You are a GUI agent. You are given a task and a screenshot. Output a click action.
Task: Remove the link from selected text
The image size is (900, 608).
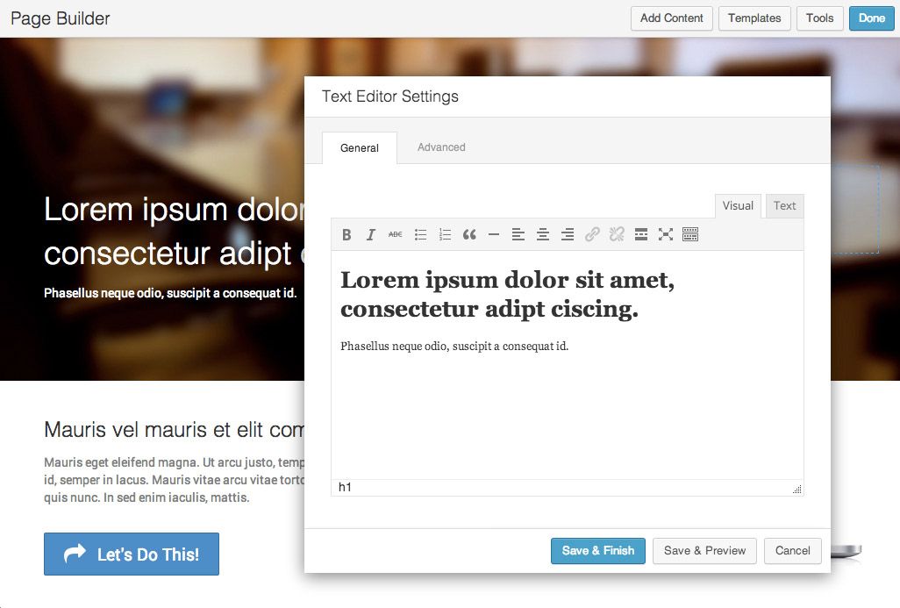(x=617, y=234)
